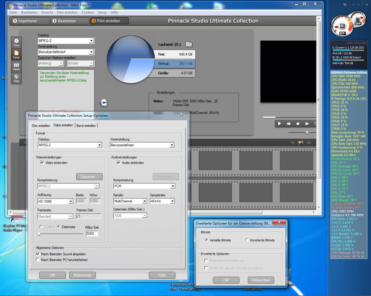This screenshot has width=371, height=296.
Task: Disable Nach Beenden Sound abspielen
Action: (38, 254)
